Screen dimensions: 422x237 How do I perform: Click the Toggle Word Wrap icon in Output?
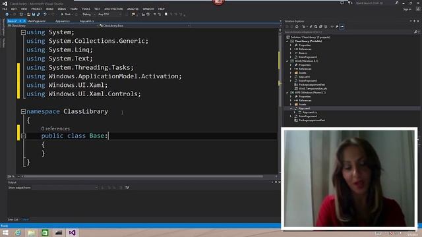pos(127,188)
